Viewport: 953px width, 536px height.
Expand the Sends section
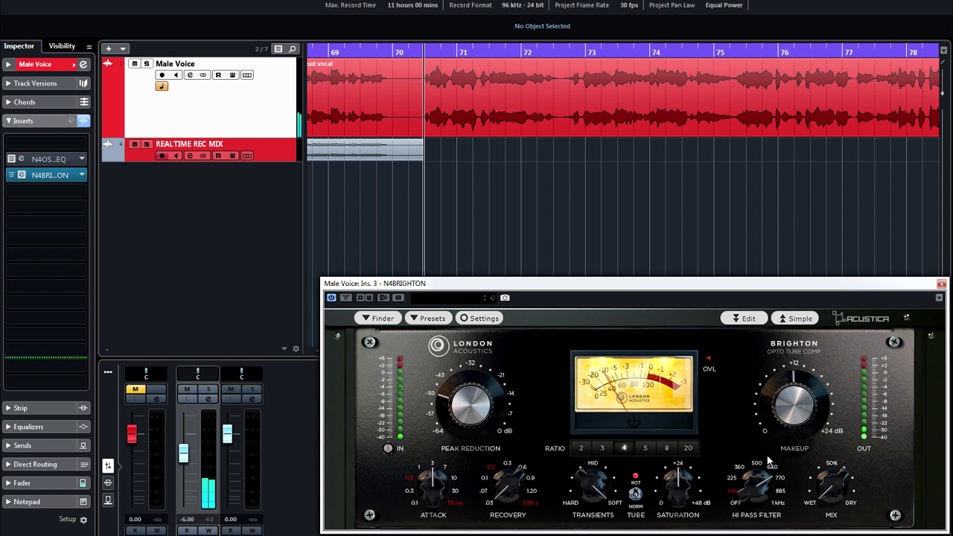coord(8,445)
